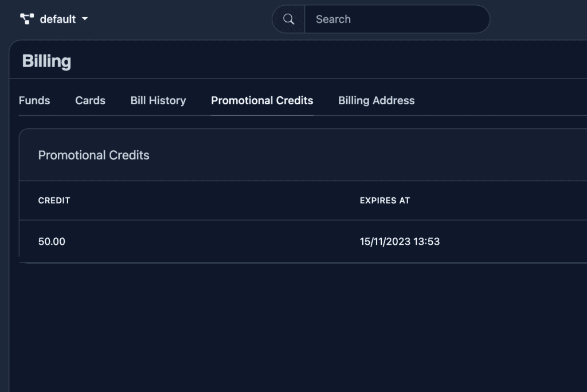Click the Promotional Credits panel title

(x=93, y=155)
